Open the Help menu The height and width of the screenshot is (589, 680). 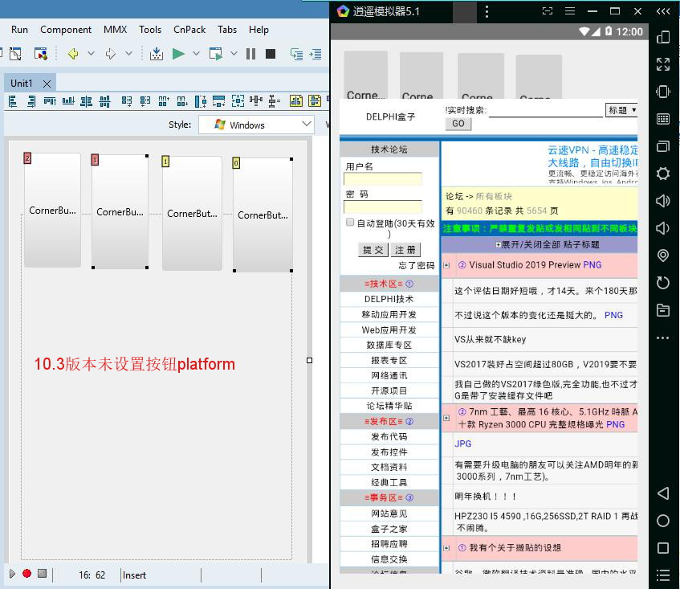click(259, 30)
